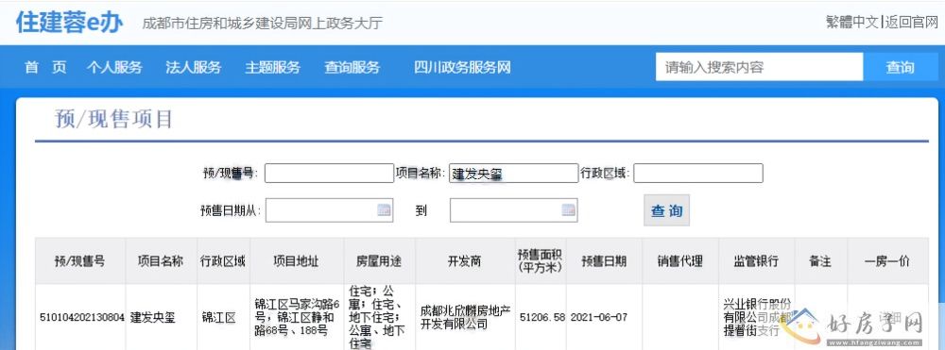Click 监管银行 column header
Image resolution: width=945 pixels, height=350 pixels.
(756, 261)
